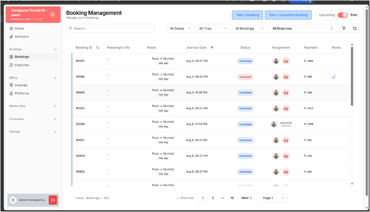Click the driver assignment icon for booking #5585

(276, 61)
